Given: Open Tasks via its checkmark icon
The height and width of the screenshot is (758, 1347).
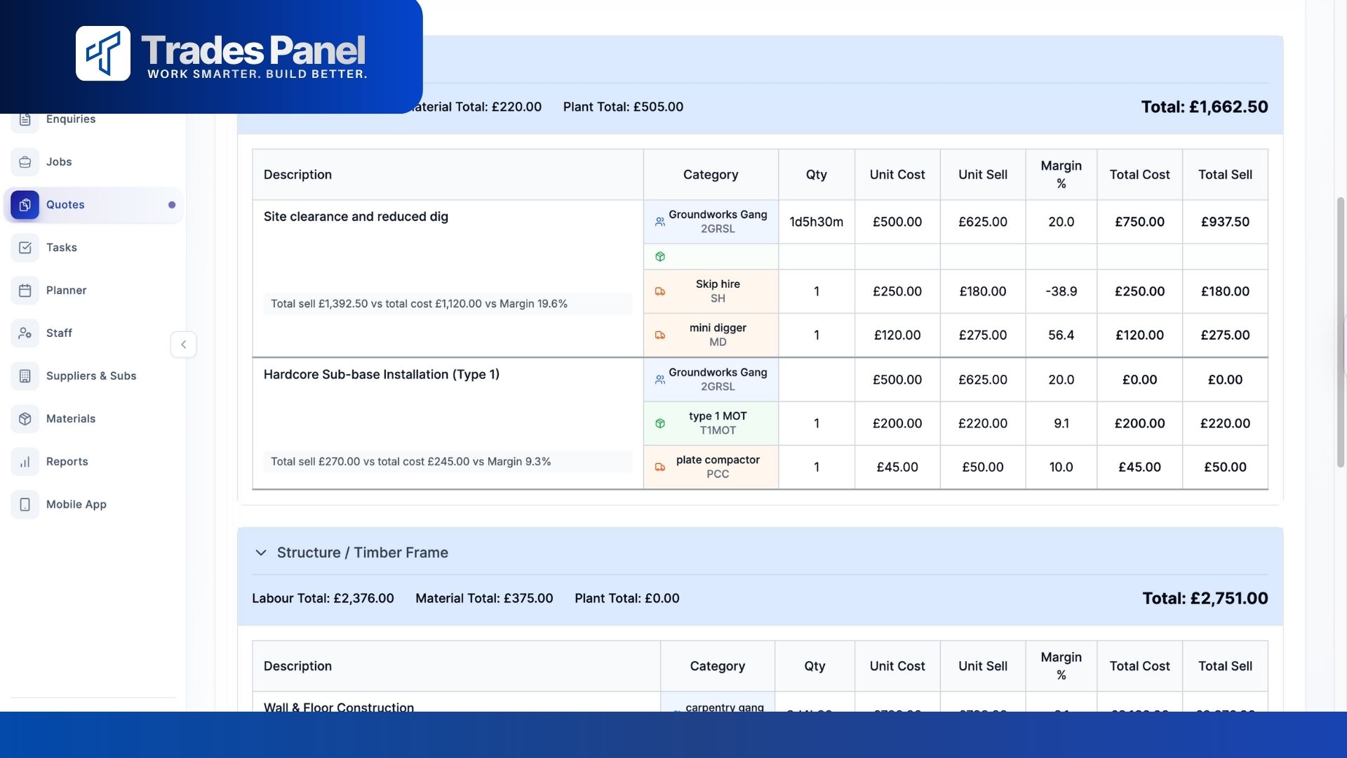Looking at the screenshot, I should [25, 247].
